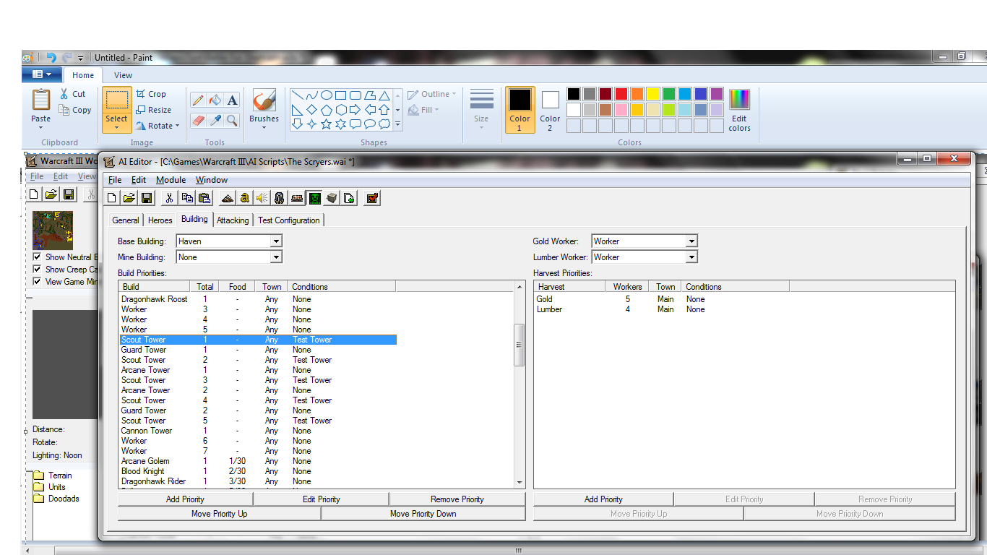Click the Units folder in World Editor tree
This screenshot has width=987, height=555.
pos(56,487)
